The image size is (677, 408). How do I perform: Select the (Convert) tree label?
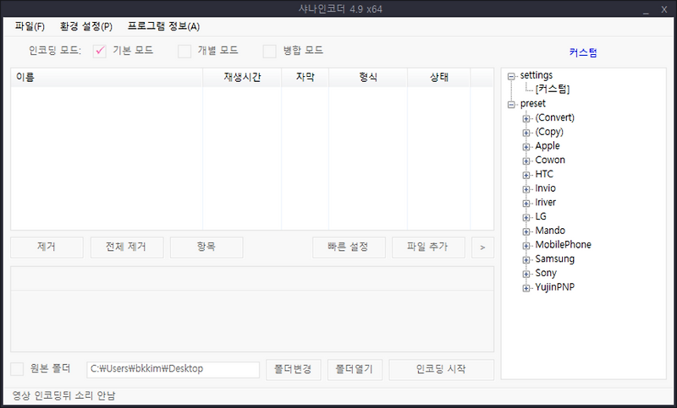click(555, 117)
